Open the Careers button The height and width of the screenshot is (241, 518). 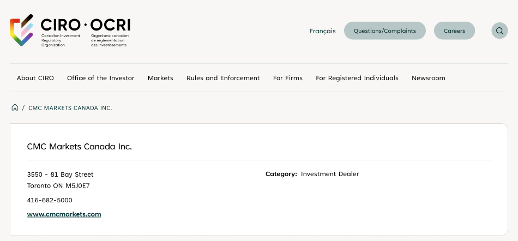coord(454,31)
